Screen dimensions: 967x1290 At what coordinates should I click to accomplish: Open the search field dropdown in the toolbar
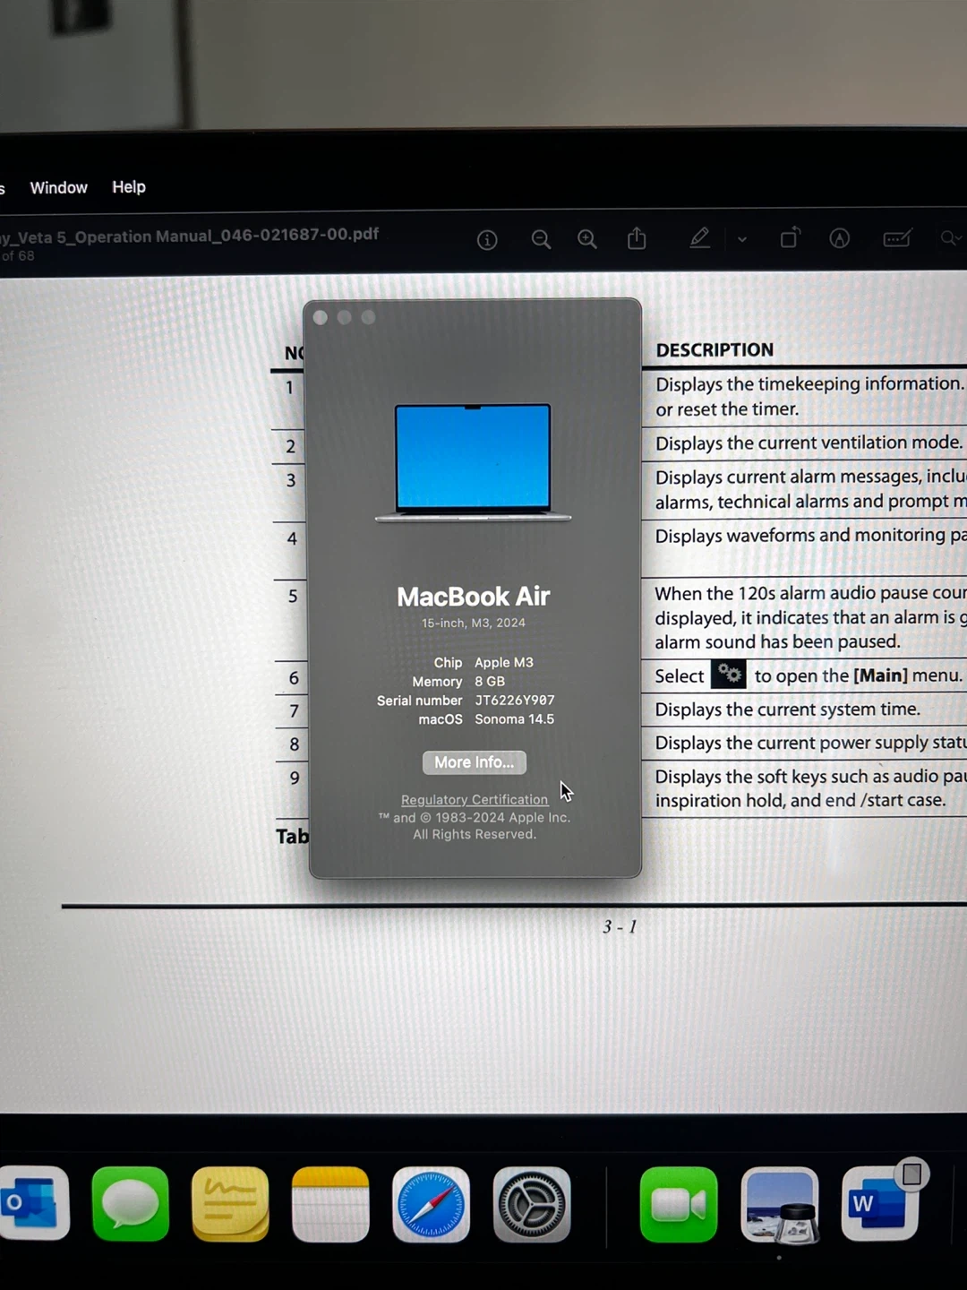tap(950, 238)
